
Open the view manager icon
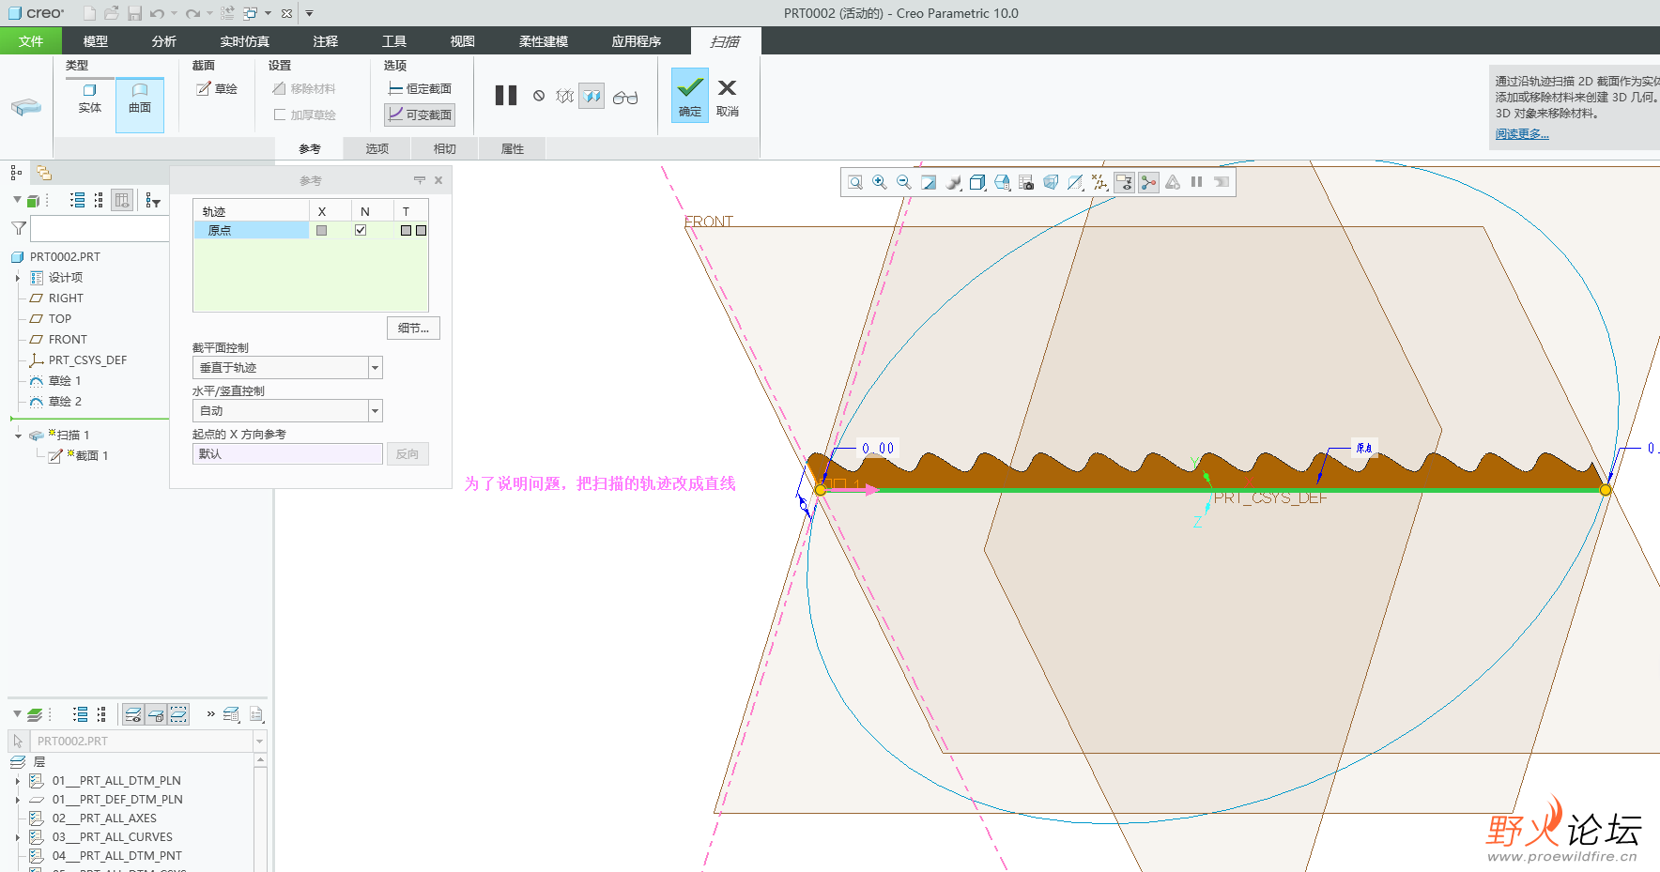1002,182
